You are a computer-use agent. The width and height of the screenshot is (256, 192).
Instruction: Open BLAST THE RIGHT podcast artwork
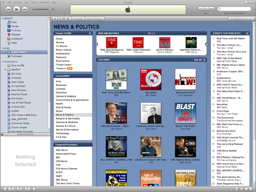tap(185, 113)
